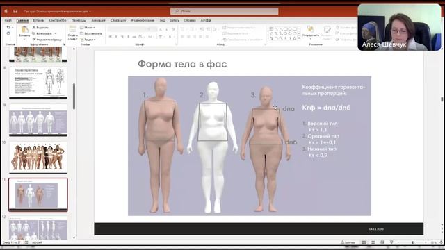
Task: Click the Align Text button
Action: tap(237, 33)
